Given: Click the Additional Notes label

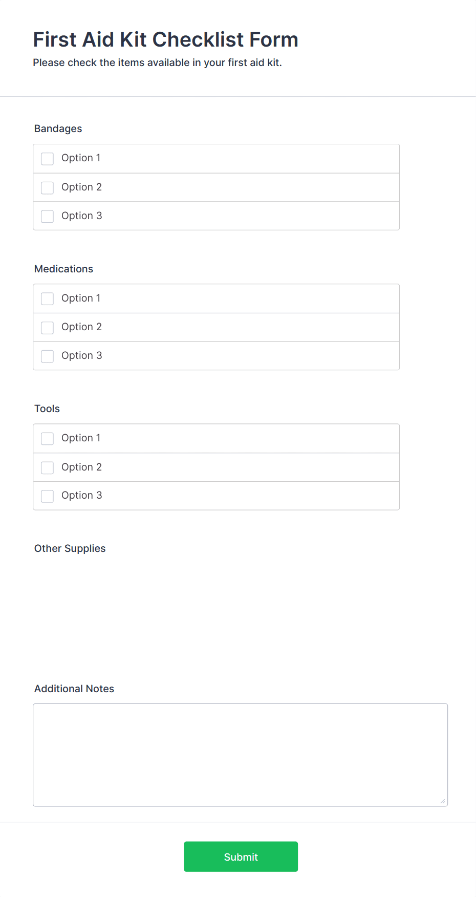Looking at the screenshot, I should 74,689.
